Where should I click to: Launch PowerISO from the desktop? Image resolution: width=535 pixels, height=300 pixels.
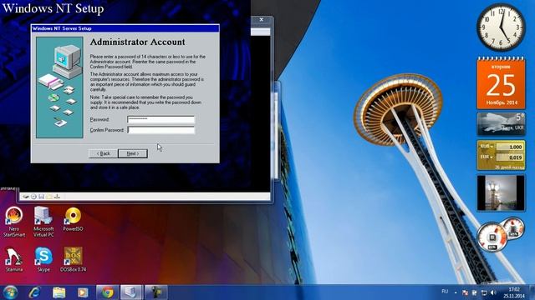click(73, 219)
